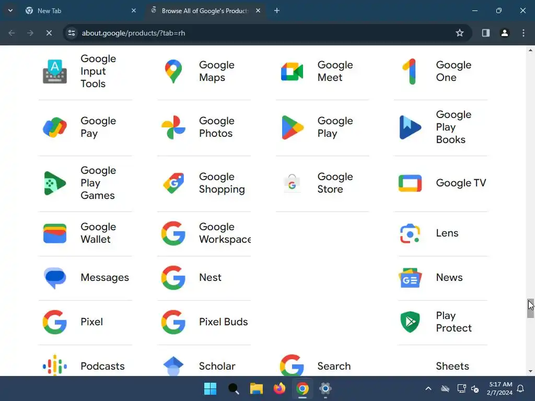Open the notifications bell
Image resolution: width=535 pixels, height=401 pixels.
521,388
